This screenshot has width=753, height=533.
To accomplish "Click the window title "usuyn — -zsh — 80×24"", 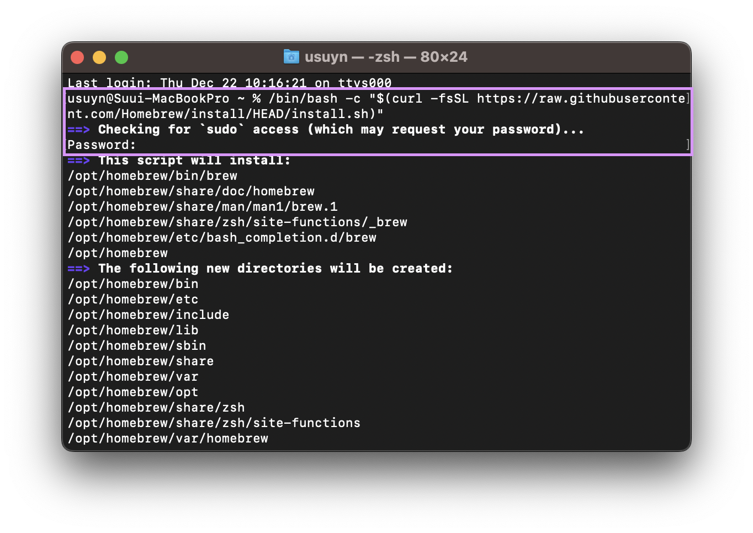I will [x=386, y=57].
